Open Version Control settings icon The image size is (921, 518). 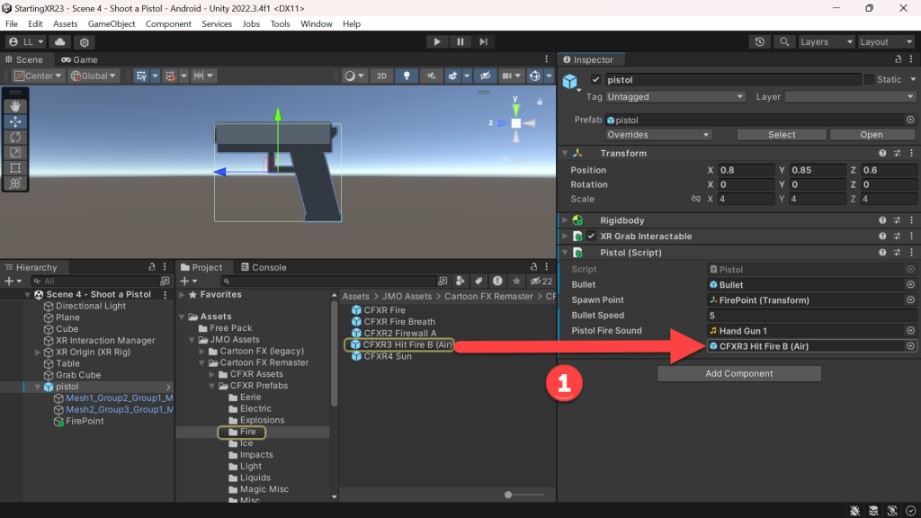(84, 42)
